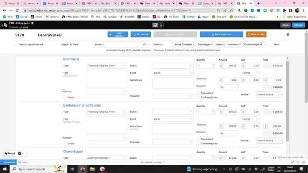Viewport: 308px width, 173px height.
Task: Click the F9 - reload button
Action: click(141, 34)
